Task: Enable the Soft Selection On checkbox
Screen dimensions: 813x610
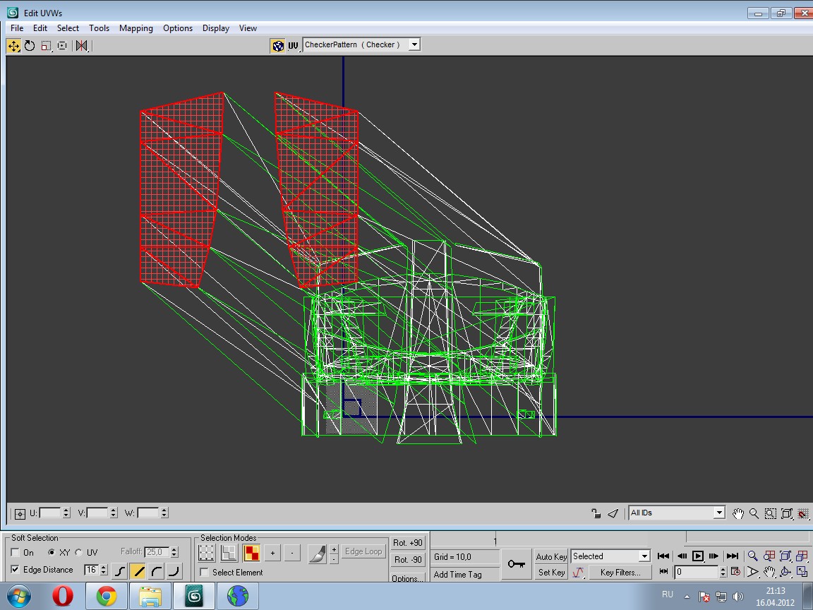Action: tap(16, 553)
